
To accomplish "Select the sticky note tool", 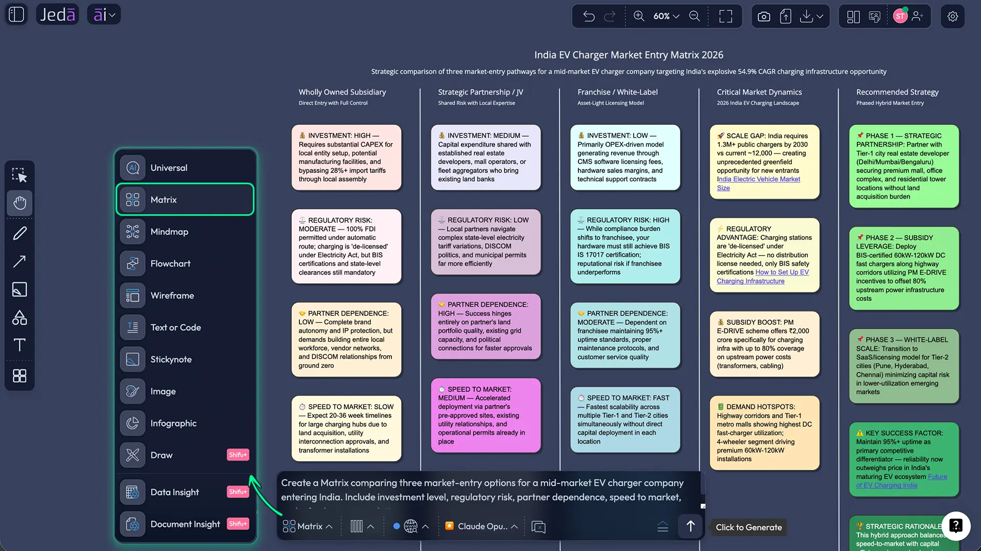I will 19,289.
